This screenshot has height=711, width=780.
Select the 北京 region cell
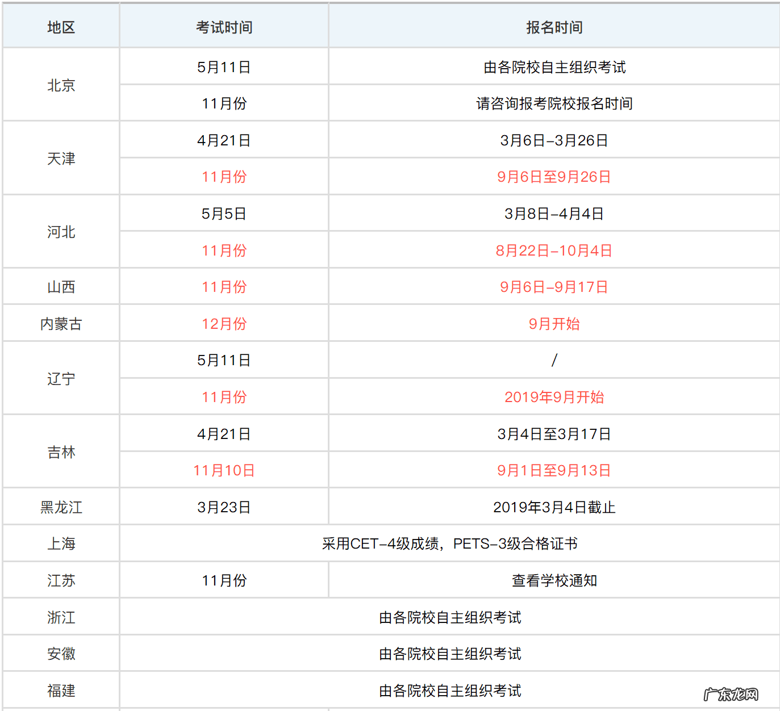(x=61, y=85)
